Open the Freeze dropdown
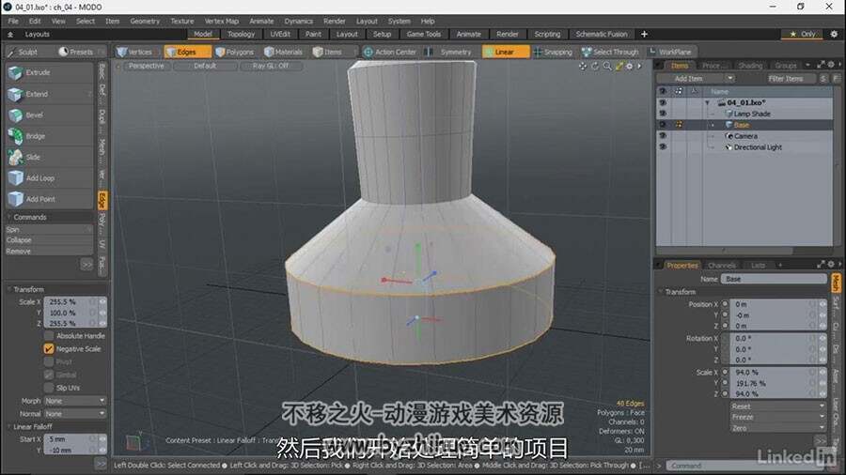846x475 pixels. 778,418
